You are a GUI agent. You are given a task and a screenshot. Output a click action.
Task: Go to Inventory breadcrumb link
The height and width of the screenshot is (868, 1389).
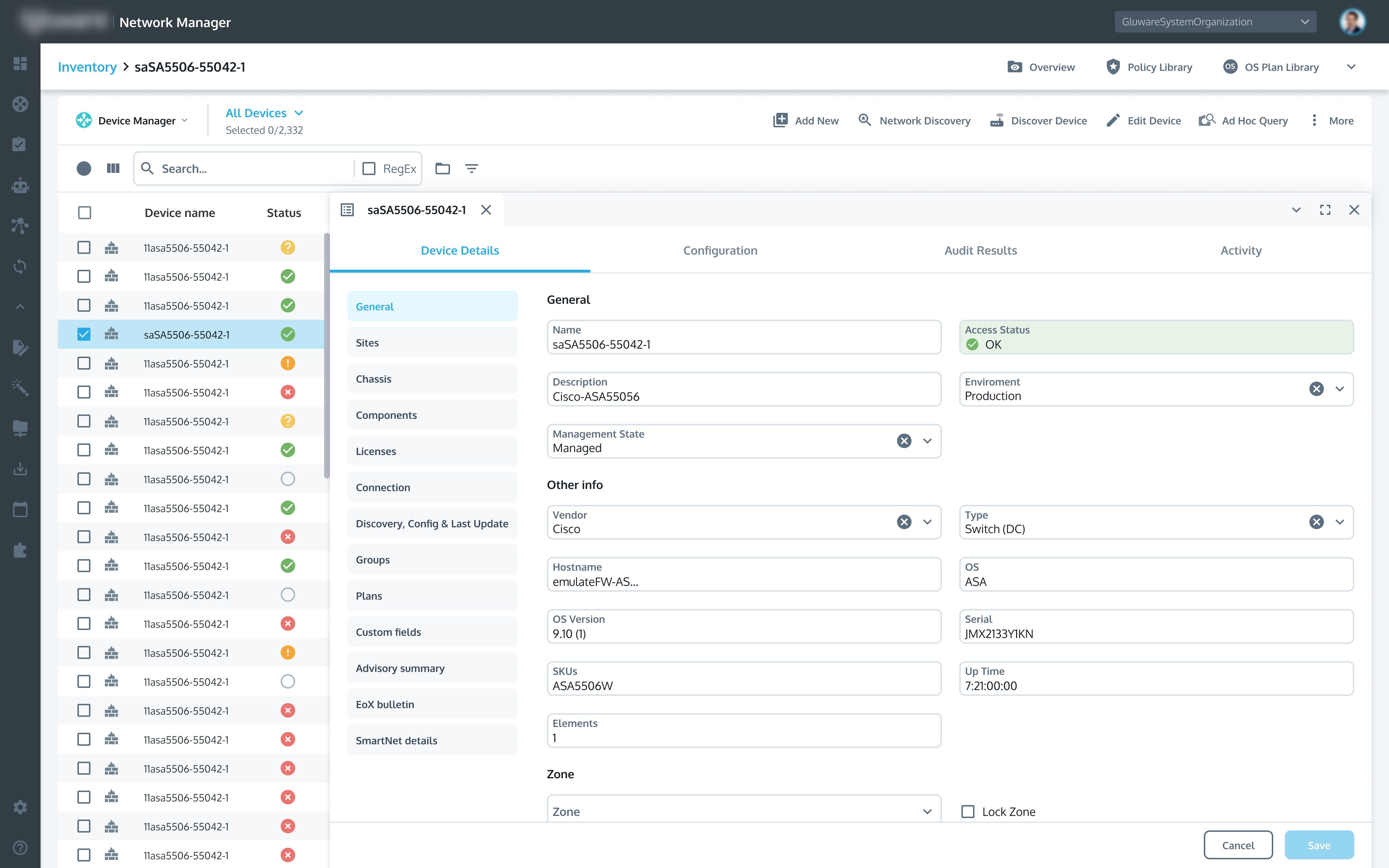coord(87,67)
